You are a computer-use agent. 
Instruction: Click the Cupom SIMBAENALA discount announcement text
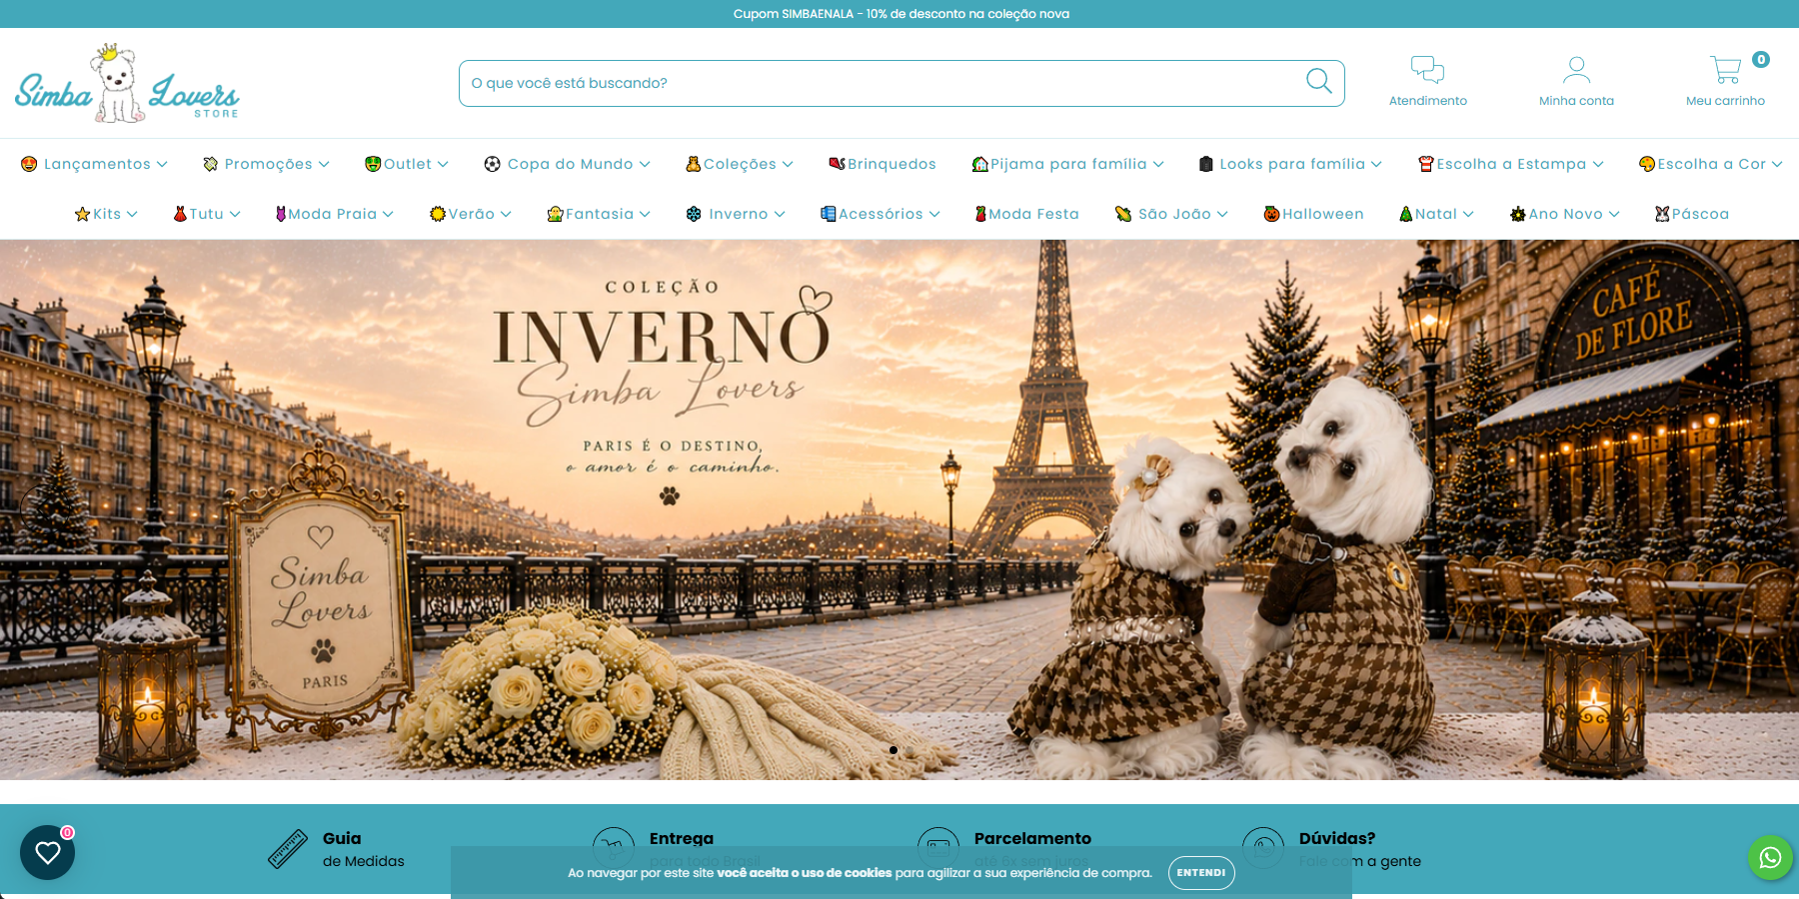[901, 14]
